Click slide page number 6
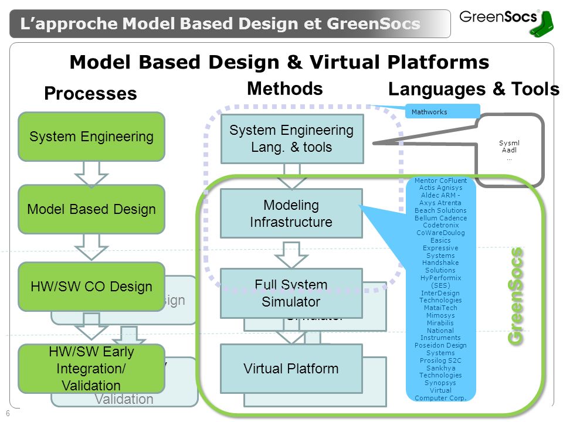Screen dimensions: 563x422 pos(8,414)
